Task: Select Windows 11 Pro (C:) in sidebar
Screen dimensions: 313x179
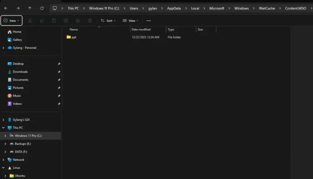Action: coord(30,136)
